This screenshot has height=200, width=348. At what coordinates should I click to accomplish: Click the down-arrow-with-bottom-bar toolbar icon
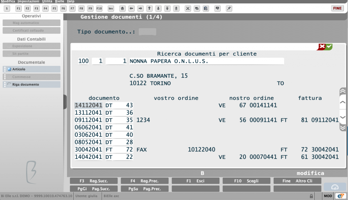[176, 8]
